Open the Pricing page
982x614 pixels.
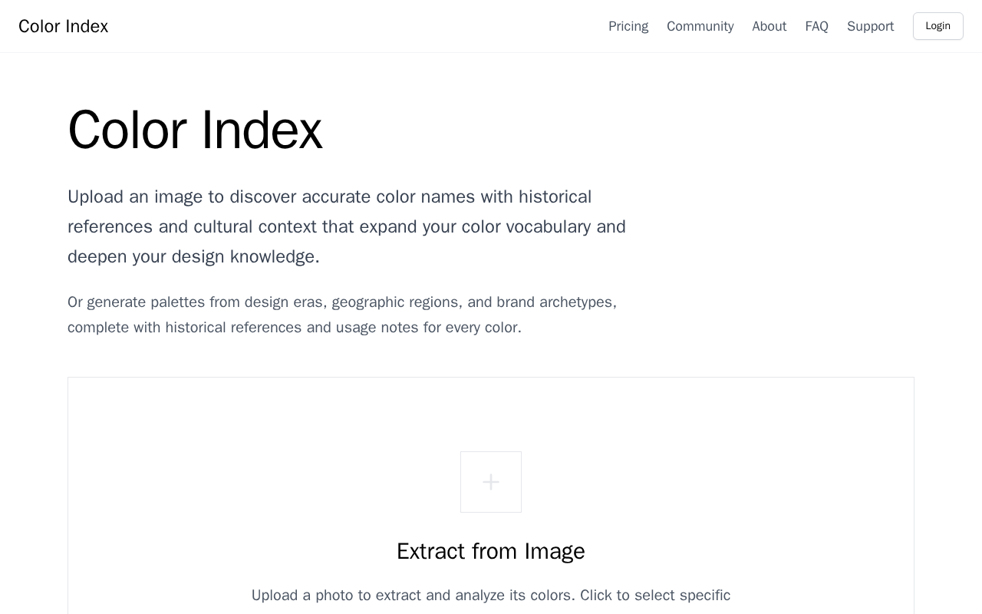[x=628, y=26]
